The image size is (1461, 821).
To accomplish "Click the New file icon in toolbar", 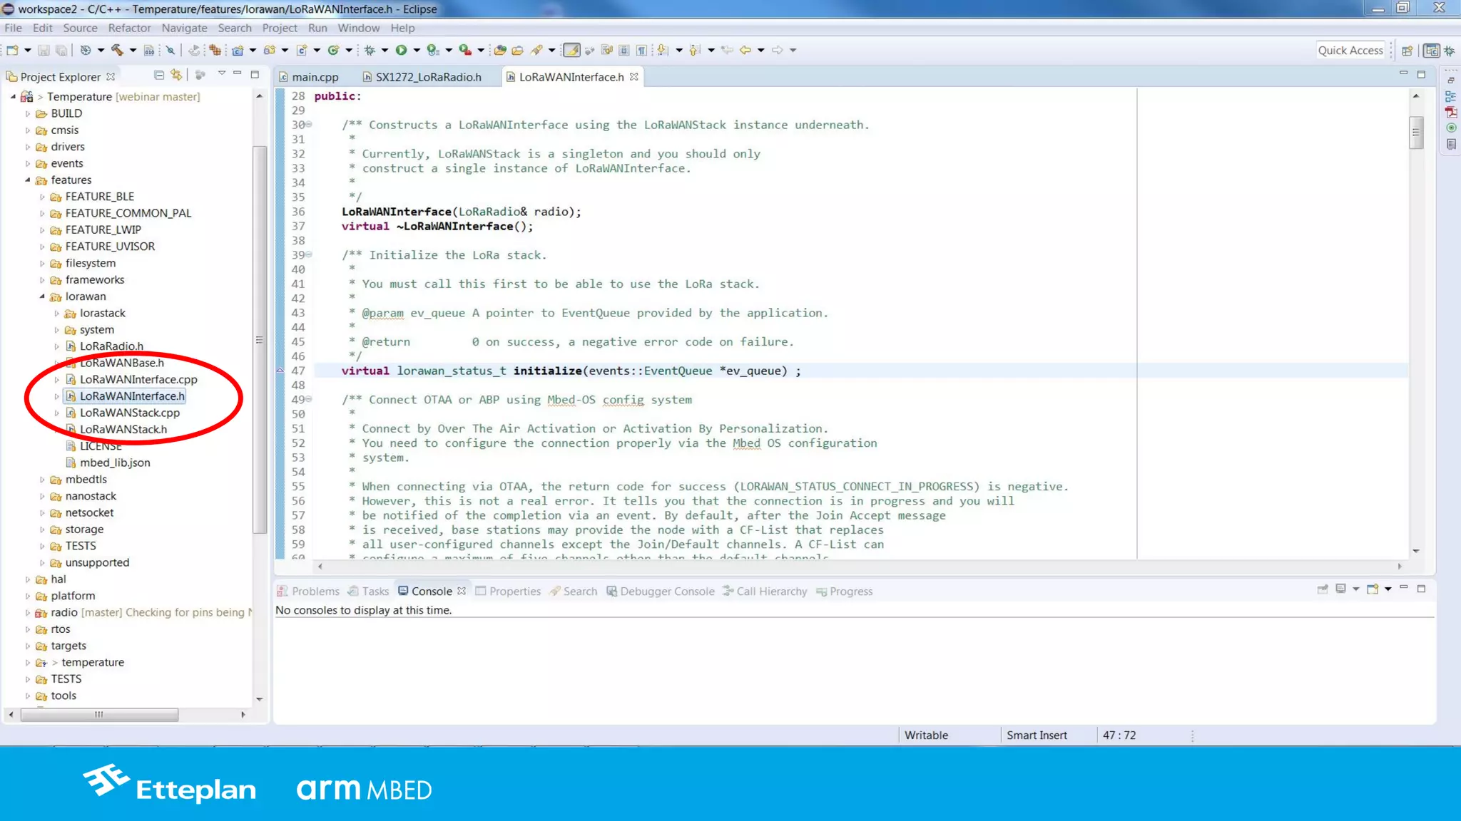I will point(12,50).
